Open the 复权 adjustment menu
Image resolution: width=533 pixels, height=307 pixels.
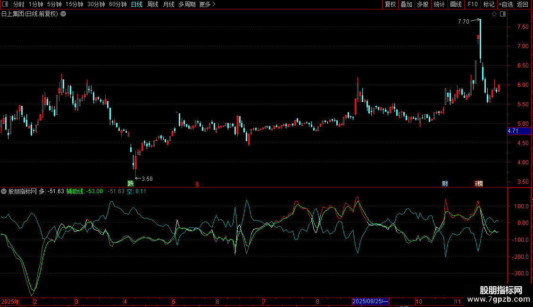pyautogui.click(x=390, y=4)
